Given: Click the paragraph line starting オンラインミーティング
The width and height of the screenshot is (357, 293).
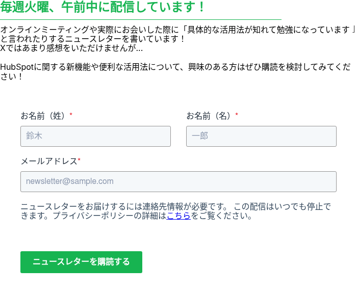Looking at the screenshot, I should (x=177, y=30).
